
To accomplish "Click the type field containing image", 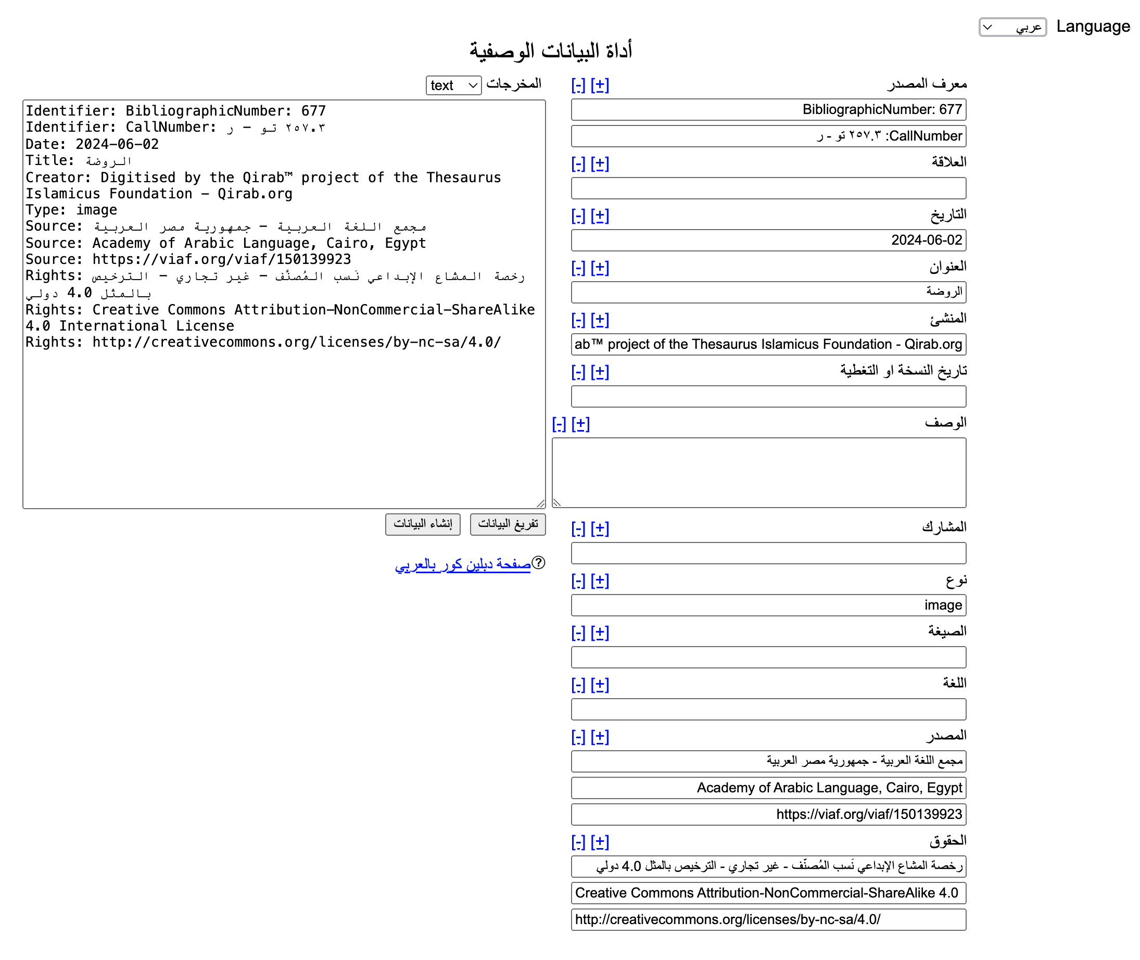I will [768, 605].
